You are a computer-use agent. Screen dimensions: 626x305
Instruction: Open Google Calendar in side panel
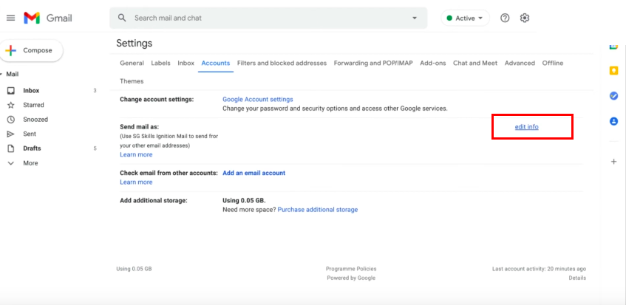(613, 47)
